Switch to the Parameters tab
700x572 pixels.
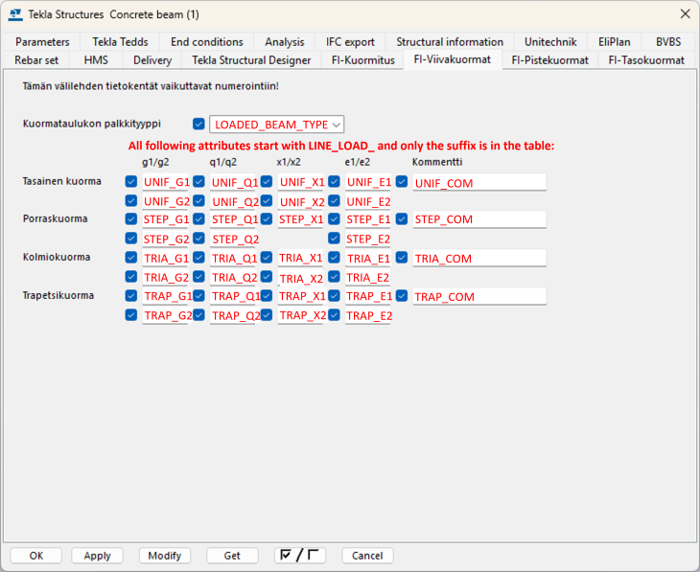(42, 42)
